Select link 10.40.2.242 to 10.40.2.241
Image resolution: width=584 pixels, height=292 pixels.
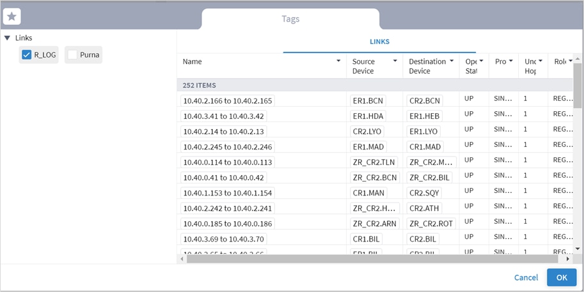pos(228,208)
